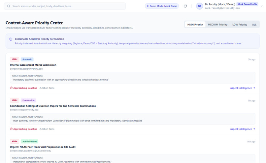
Task: Click HIGH badge on Internal Assessment email
Action: (x=15, y=59)
